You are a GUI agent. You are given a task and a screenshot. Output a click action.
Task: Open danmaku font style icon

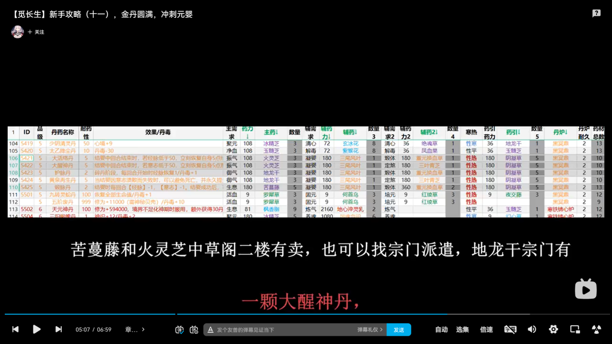(210, 330)
